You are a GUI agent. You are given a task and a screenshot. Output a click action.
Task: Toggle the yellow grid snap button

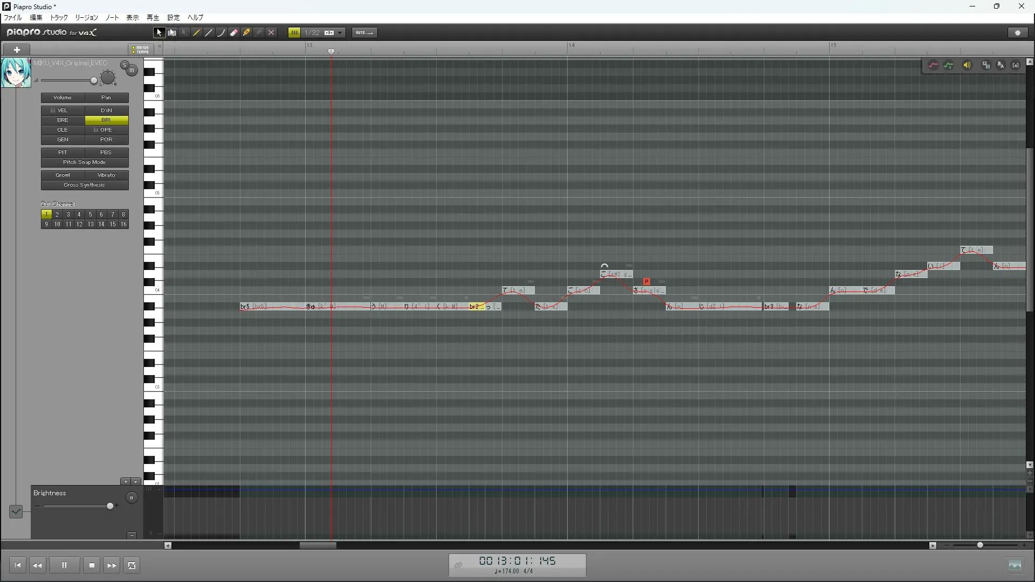coord(294,33)
